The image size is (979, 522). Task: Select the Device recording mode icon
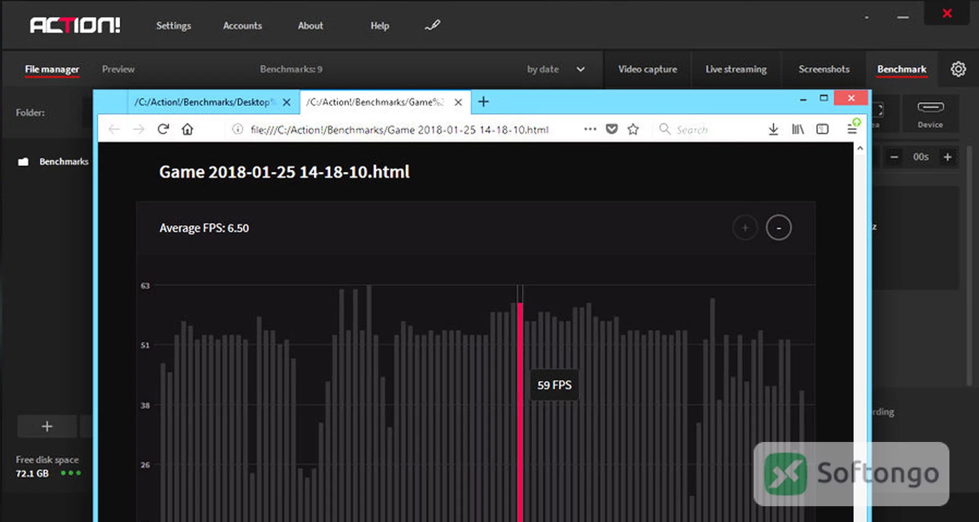click(x=931, y=114)
